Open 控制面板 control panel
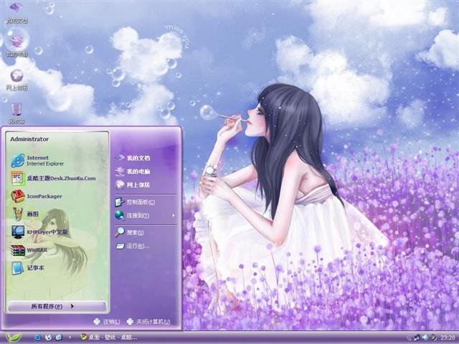The width and height of the screenshot is (459, 344). tap(135, 202)
